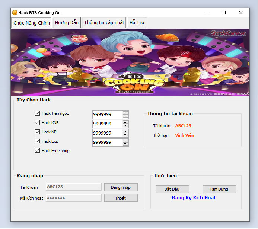Toggle the Hack Free shop checkbox
This screenshot has height=229, width=258.
37,151
